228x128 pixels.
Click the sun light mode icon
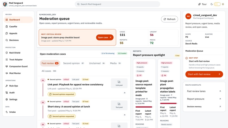click(223, 4)
